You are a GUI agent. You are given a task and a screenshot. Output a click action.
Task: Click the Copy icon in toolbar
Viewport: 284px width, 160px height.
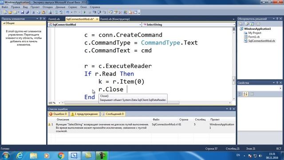coord(39,12)
